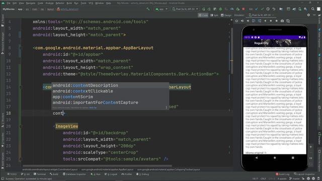Take emulator screenshot with camera icon

tap(282, 21)
